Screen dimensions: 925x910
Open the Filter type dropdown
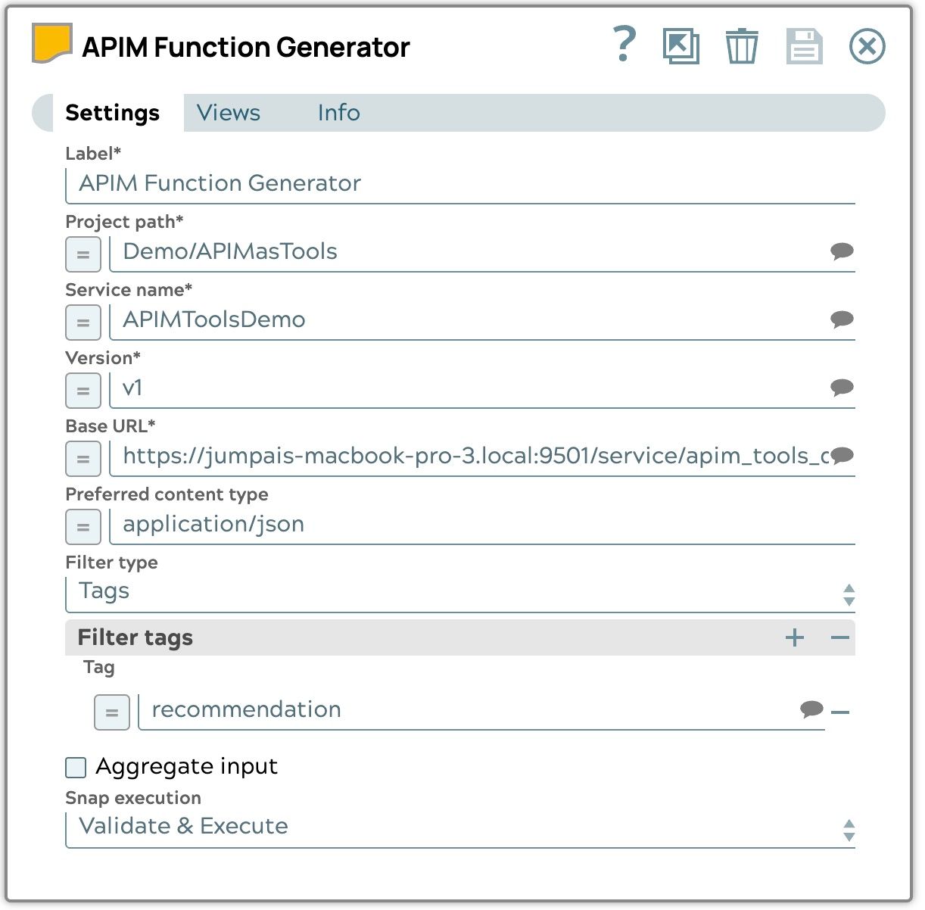460,592
